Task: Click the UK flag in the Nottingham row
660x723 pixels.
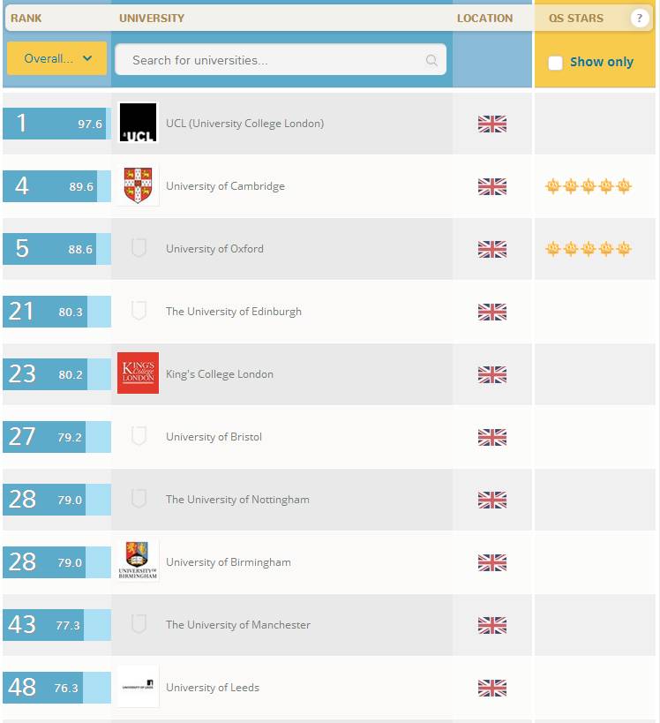Action: pos(492,500)
